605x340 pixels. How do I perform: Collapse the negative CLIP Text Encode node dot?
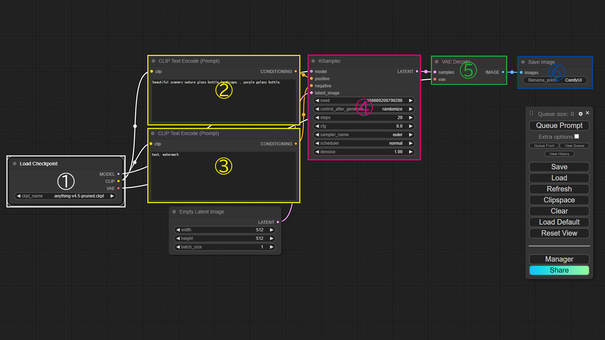pyautogui.click(x=153, y=133)
